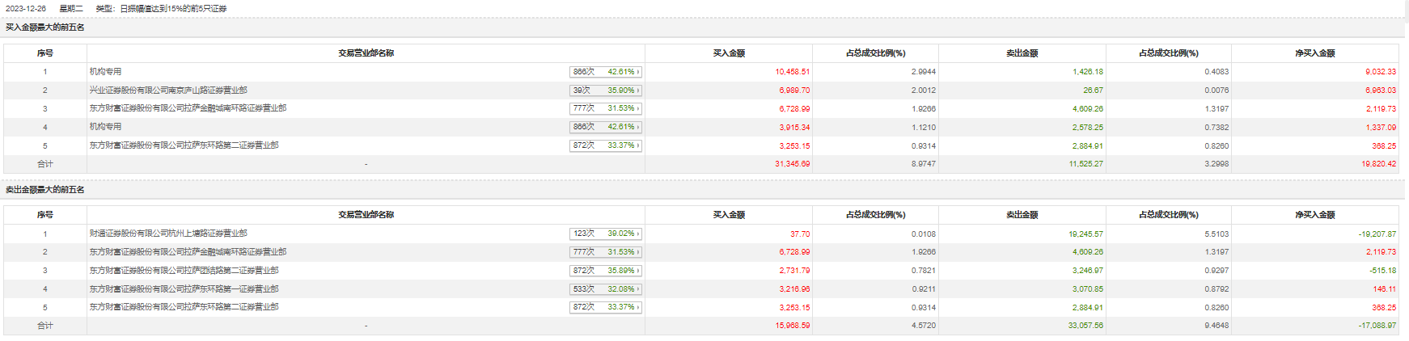Expand the 777次 31.53% badge in sell table

coord(605,252)
